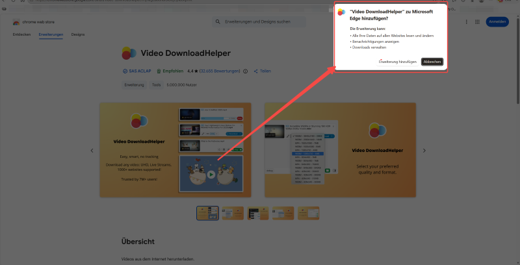Show previous screenshot with left arrow
Viewport: 520px width, 265px height.
(92, 151)
